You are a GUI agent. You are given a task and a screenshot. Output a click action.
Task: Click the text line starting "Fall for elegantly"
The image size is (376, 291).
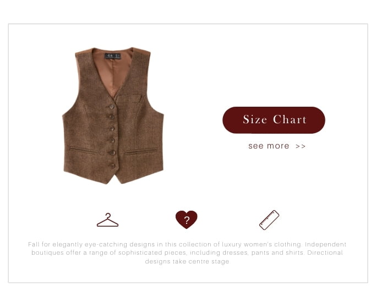click(187, 244)
